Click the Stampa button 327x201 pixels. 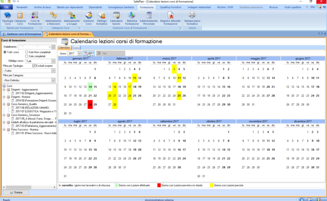click(x=16, y=192)
